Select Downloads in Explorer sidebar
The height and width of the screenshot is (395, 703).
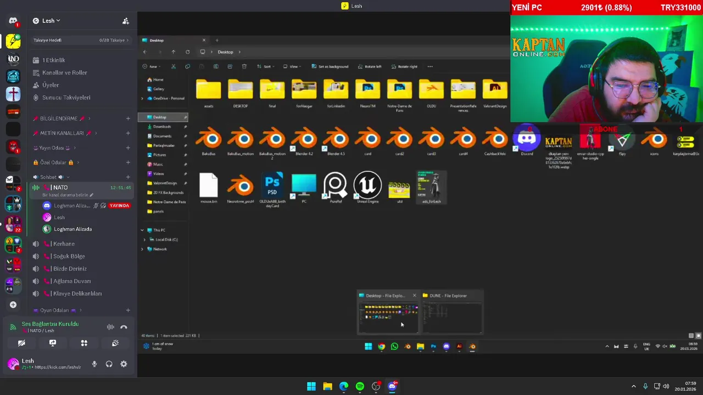point(162,127)
